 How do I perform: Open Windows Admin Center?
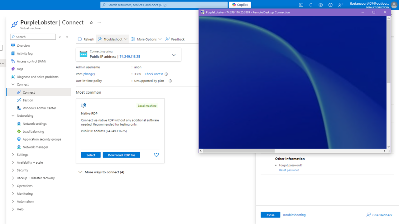[39, 108]
